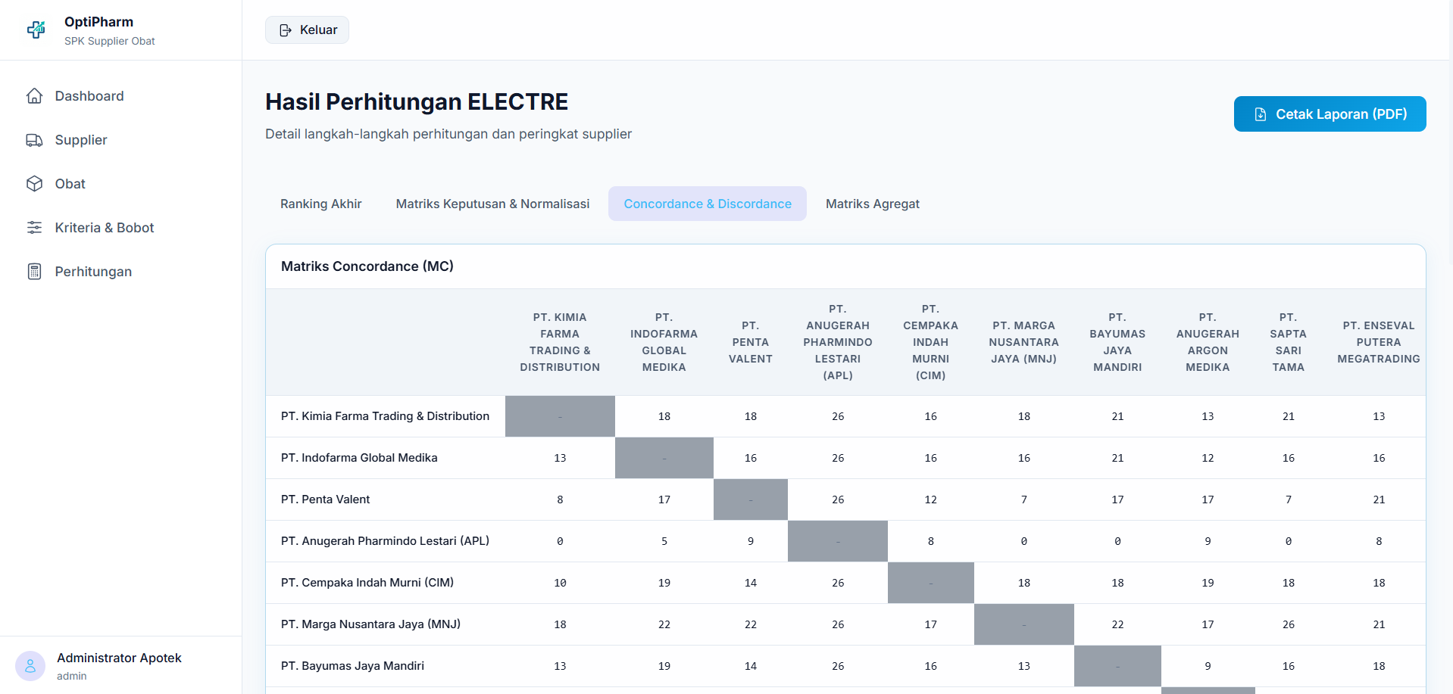Click Penta Valent row value under Kimia Farma column
The image size is (1453, 694).
pyautogui.click(x=560, y=499)
